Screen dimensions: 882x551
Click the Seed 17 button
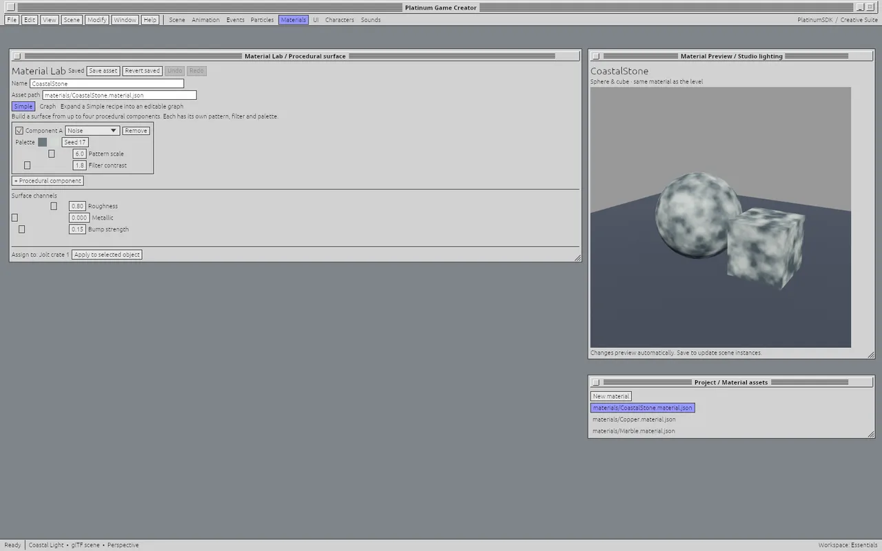[x=75, y=143]
